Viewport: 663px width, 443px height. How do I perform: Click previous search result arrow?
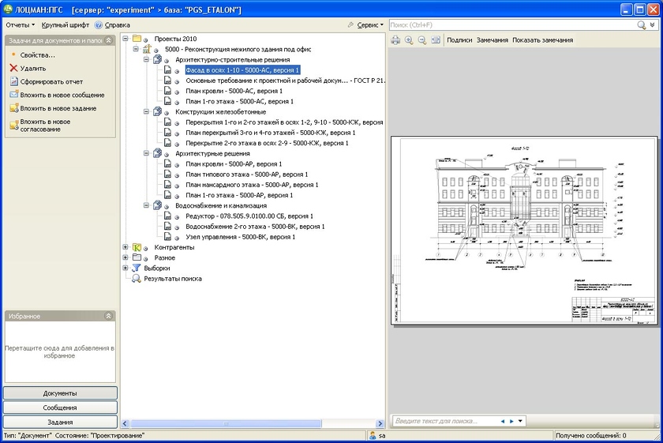click(503, 421)
